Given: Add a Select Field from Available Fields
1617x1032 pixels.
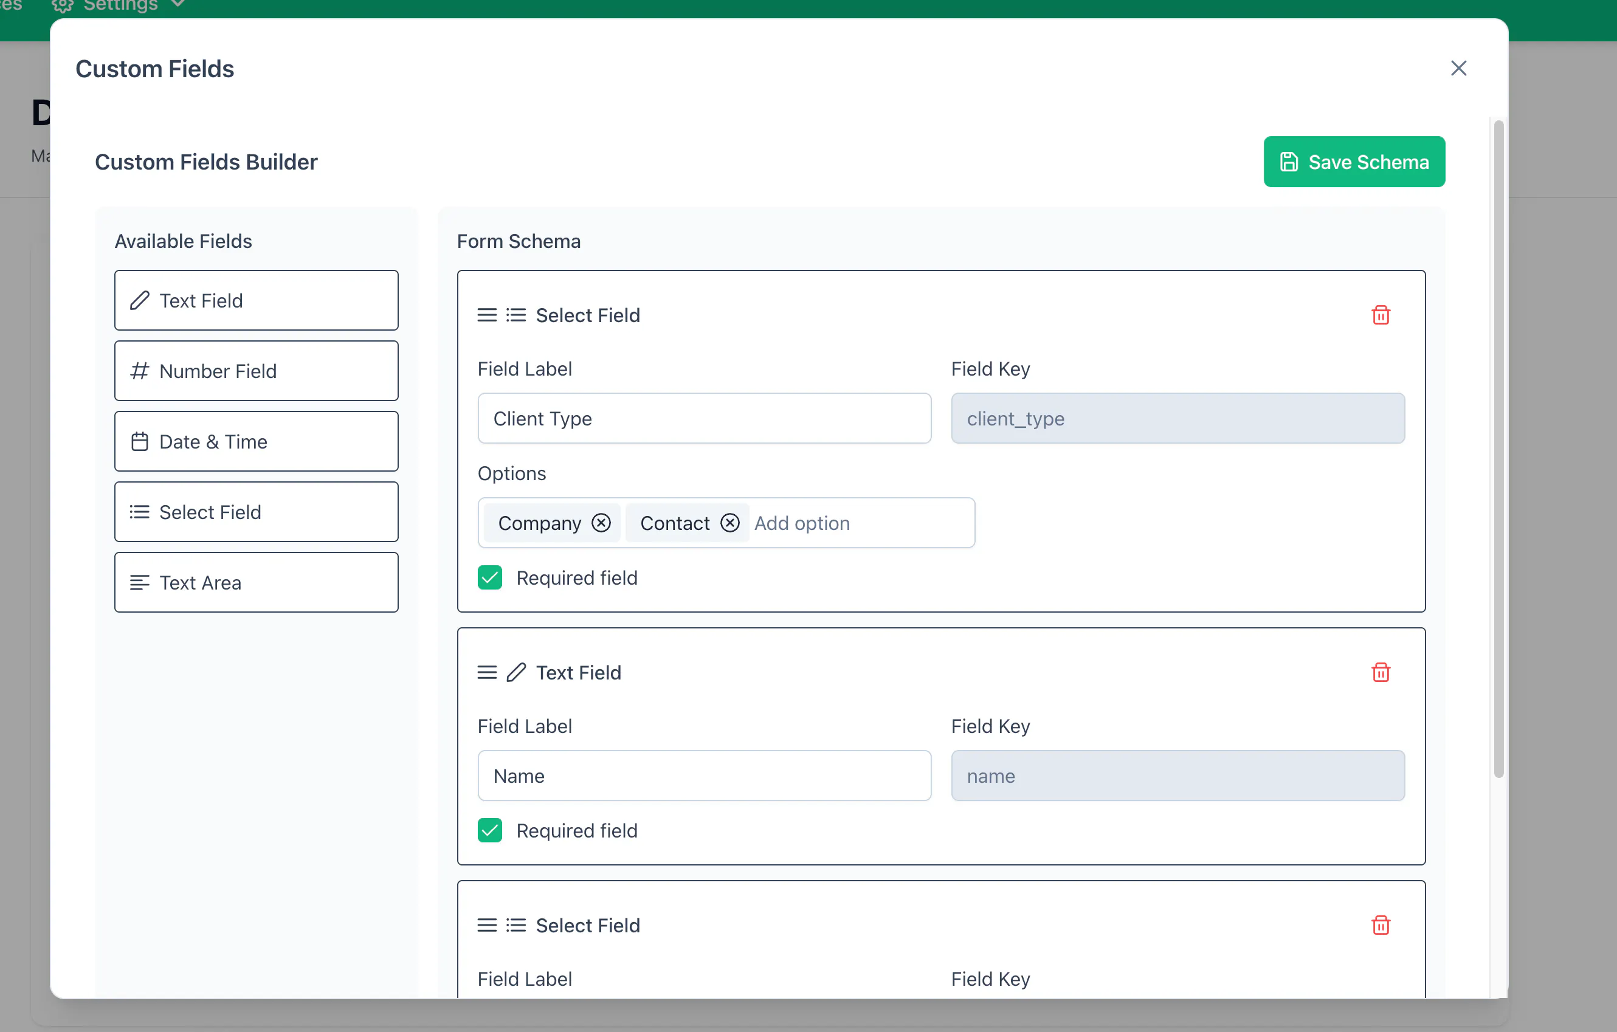Looking at the screenshot, I should pyautogui.click(x=256, y=512).
